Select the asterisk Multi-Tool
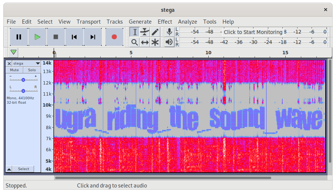336x193 pixels. [x=155, y=42]
